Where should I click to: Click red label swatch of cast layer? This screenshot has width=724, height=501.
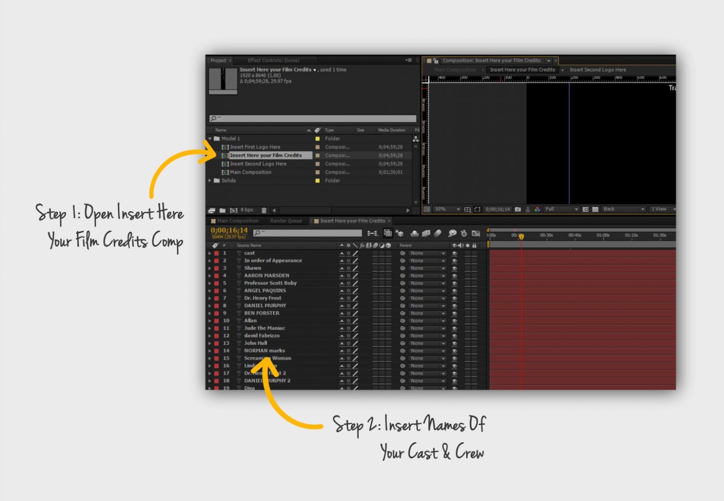tap(216, 253)
